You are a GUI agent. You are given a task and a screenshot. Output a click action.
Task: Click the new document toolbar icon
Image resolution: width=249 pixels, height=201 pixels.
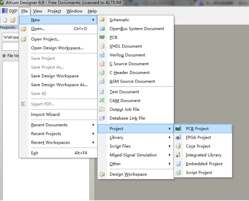(x=5, y=20)
